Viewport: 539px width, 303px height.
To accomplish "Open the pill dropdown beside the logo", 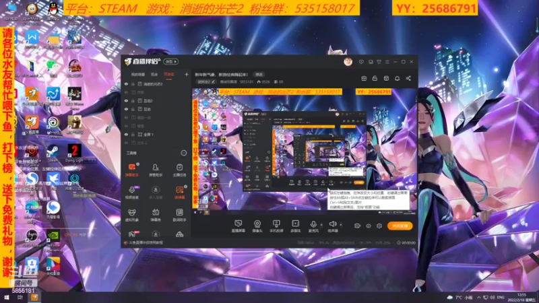I will (171, 61).
